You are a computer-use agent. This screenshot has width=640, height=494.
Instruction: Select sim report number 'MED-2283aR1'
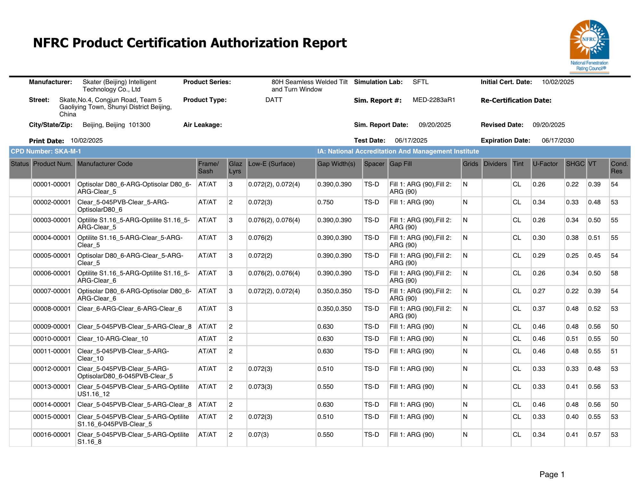pyautogui.click(x=434, y=100)
